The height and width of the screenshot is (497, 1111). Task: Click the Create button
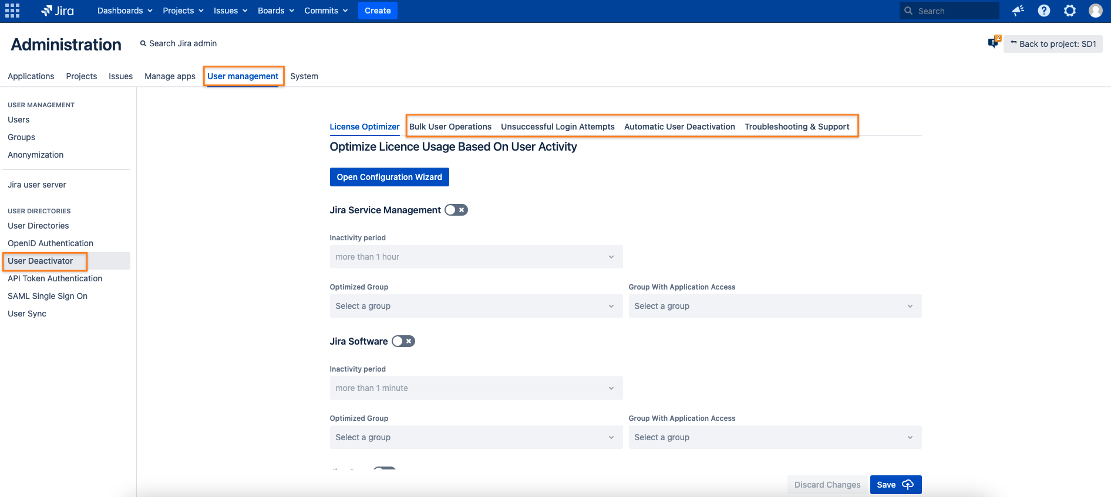coord(378,11)
